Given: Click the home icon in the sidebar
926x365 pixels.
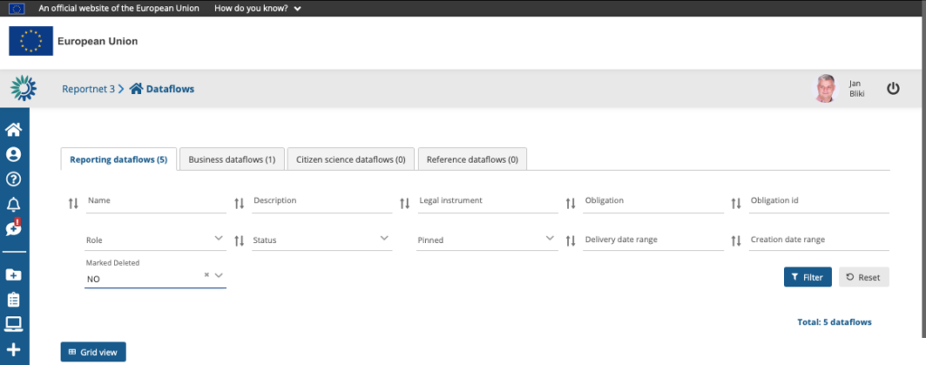Looking at the screenshot, I should [14, 129].
